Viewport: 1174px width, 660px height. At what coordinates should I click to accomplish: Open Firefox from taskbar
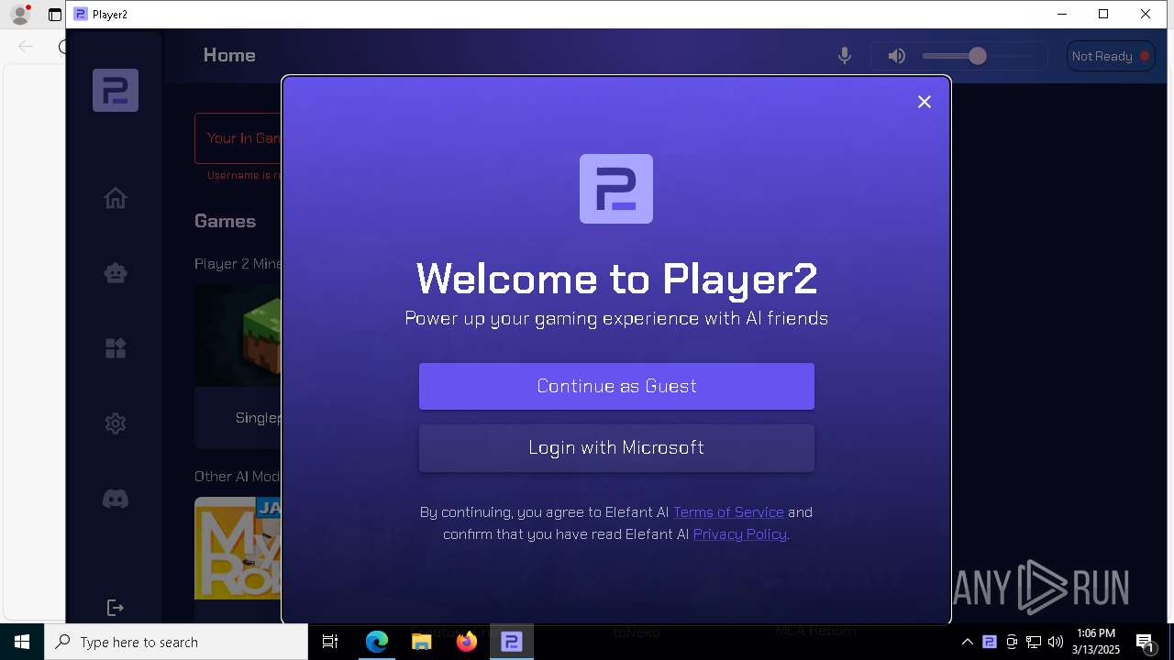click(467, 642)
